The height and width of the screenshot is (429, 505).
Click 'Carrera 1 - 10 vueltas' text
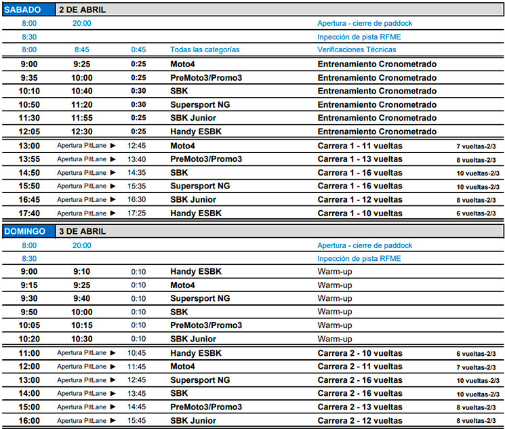click(360, 213)
